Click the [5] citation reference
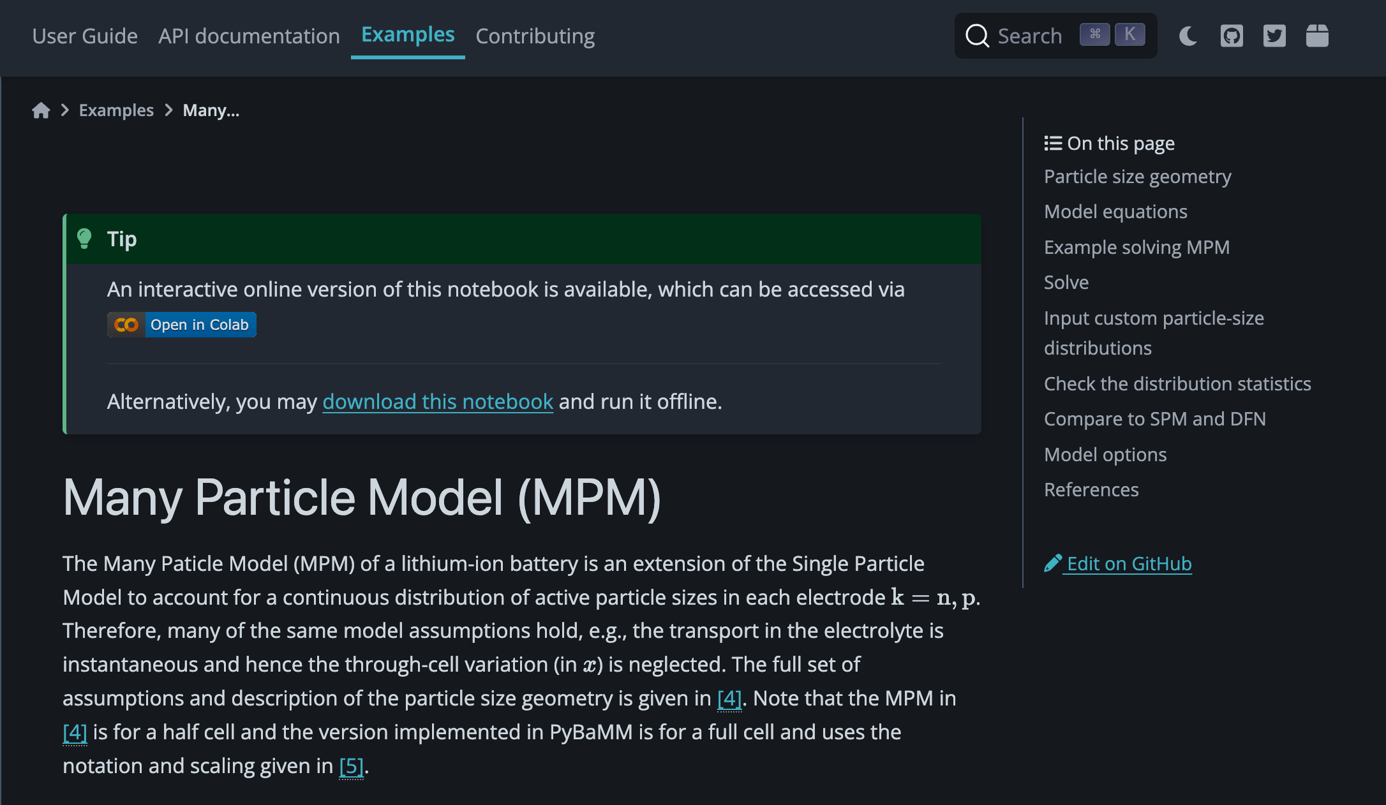This screenshot has height=805, width=1386. click(x=351, y=766)
